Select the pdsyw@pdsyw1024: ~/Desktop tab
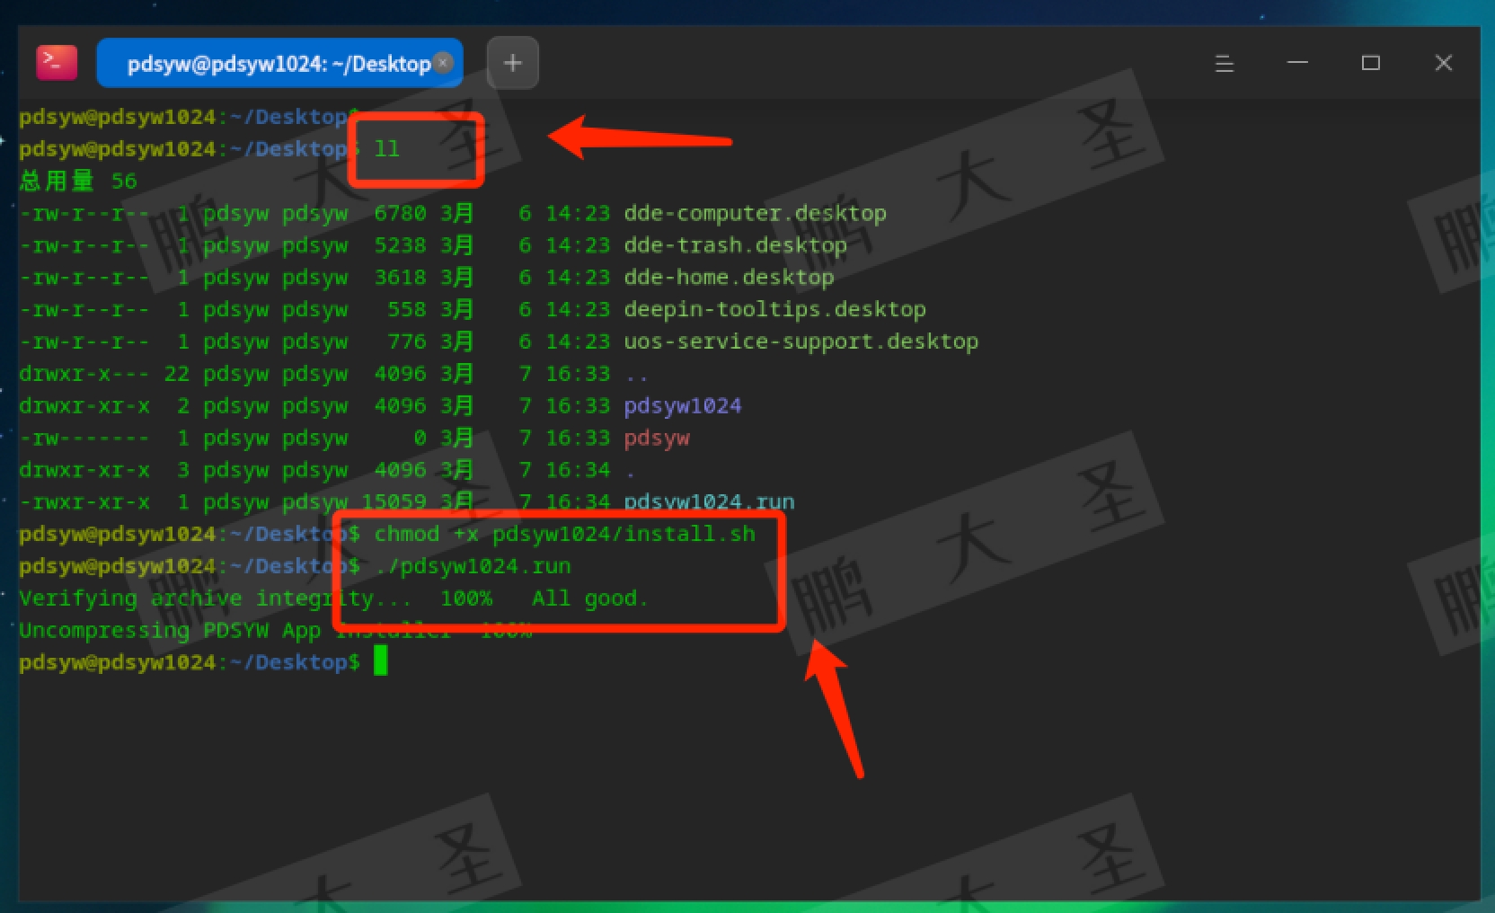This screenshot has height=913, width=1495. tap(279, 63)
